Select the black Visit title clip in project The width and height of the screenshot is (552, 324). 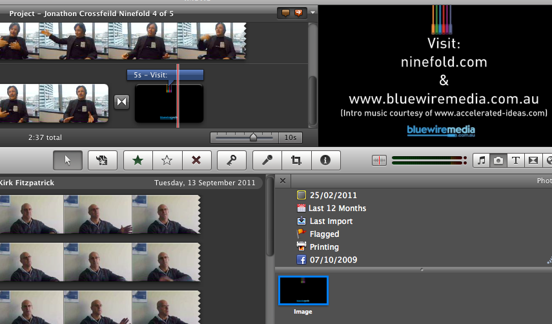pos(169,103)
